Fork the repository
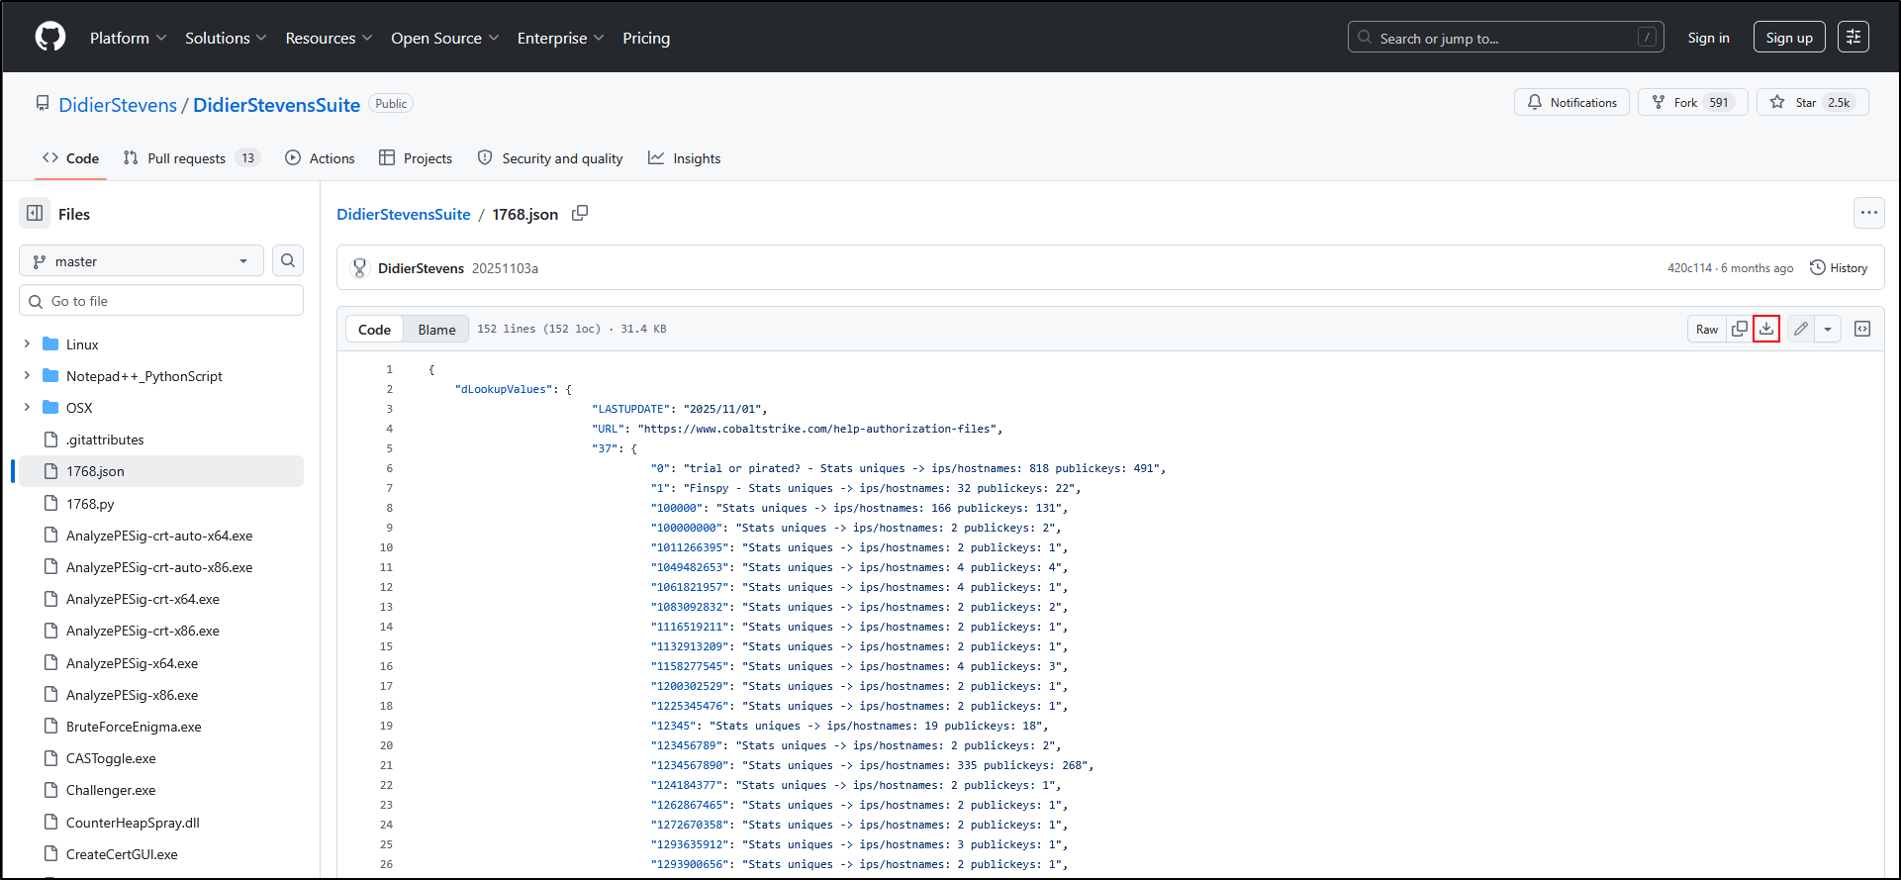 coord(1692,102)
